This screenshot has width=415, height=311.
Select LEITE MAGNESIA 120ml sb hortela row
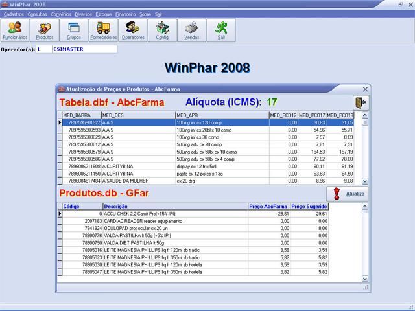[193, 265]
